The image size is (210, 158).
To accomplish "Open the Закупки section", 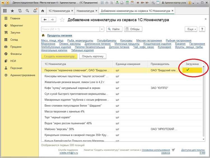I will click(15, 33).
